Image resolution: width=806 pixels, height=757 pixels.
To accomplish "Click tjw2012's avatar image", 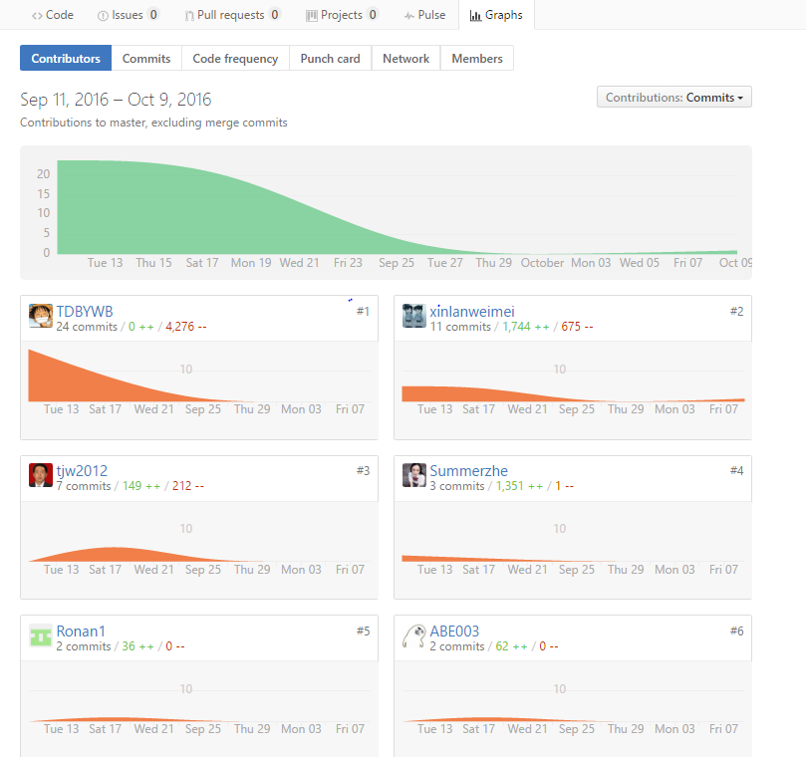I will click(41, 475).
